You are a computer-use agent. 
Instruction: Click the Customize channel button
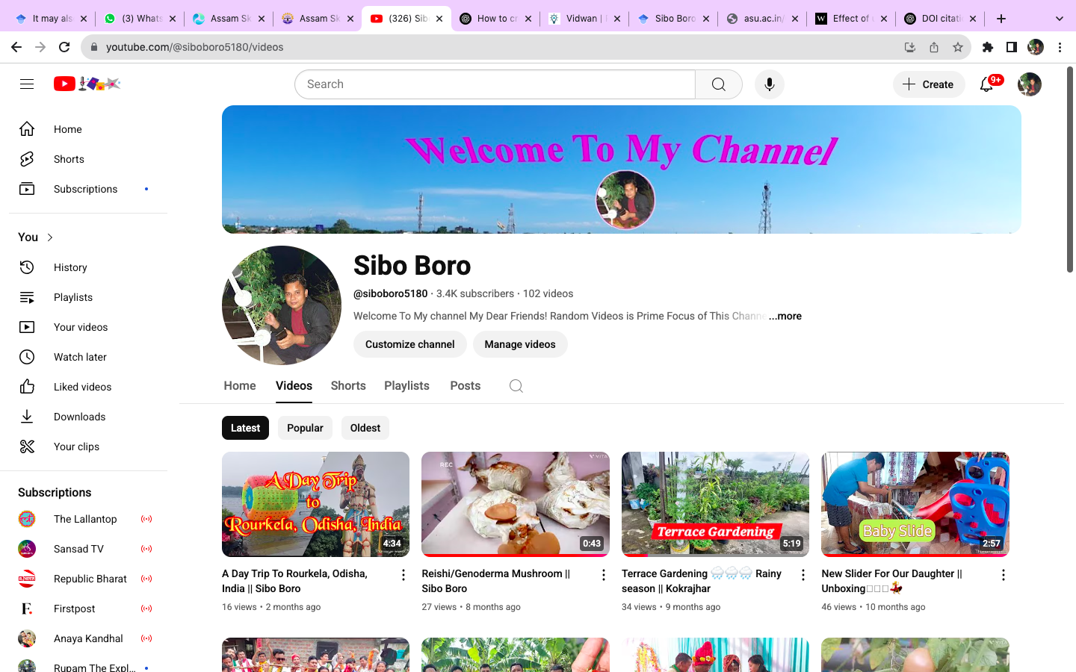pos(409,344)
